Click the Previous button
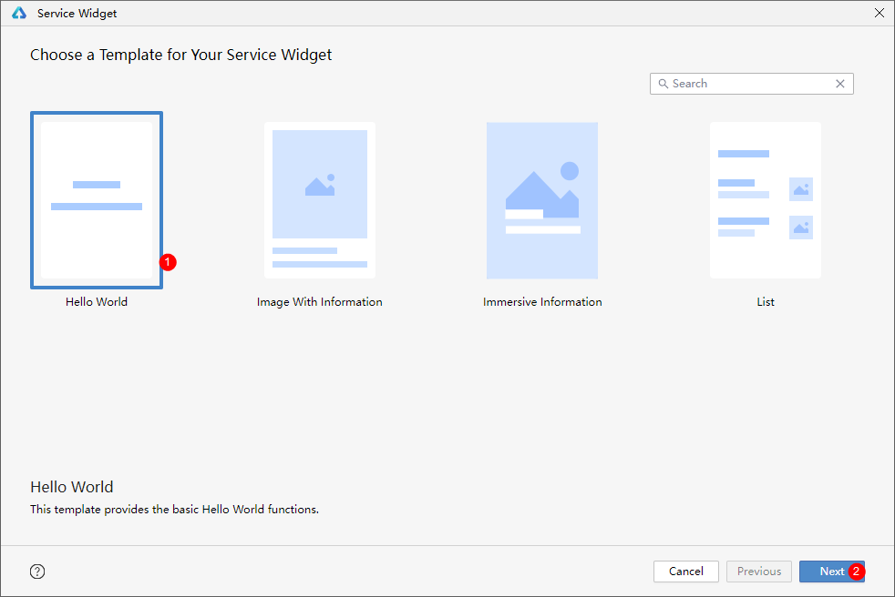 coord(759,572)
